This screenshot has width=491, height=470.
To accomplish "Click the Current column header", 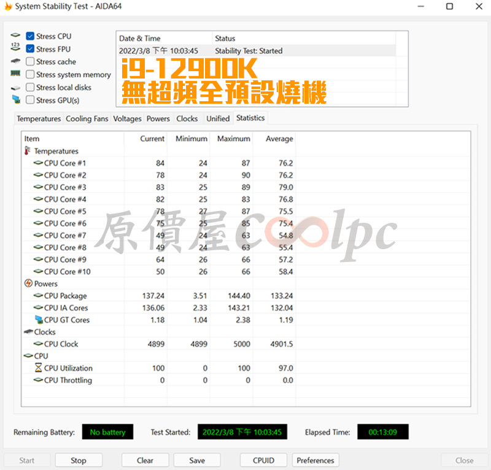I will click(x=145, y=139).
